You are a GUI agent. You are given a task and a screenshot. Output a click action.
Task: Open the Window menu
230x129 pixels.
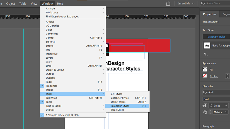coord(47,4)
